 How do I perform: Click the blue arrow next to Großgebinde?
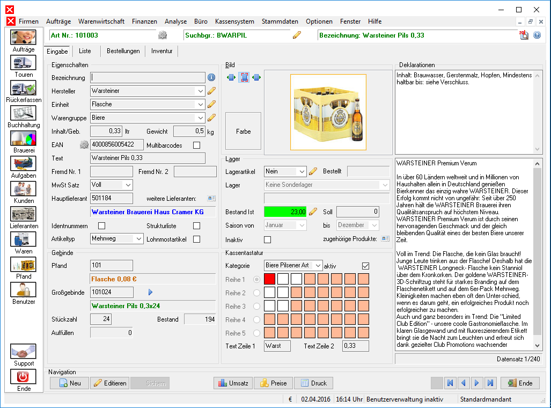click(x=150, y=292)
